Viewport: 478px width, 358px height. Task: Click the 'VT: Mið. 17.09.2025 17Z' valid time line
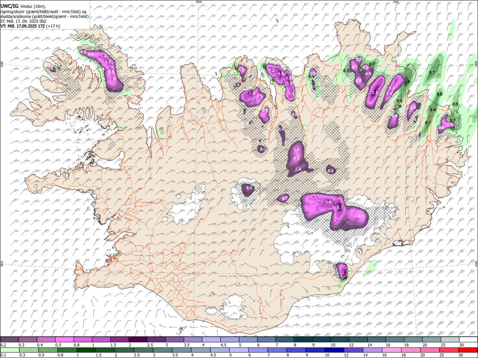(x=30, y=26)
